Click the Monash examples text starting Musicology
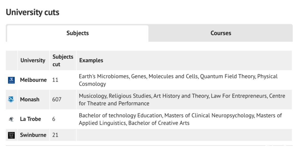This screenshot has width=295, height=151. coord(182,99)
